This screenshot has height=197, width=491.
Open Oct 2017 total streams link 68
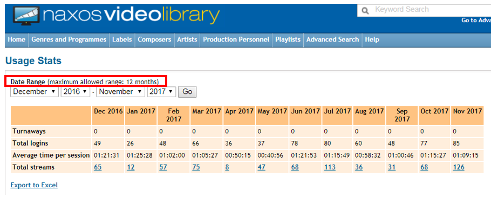(424, 167)
